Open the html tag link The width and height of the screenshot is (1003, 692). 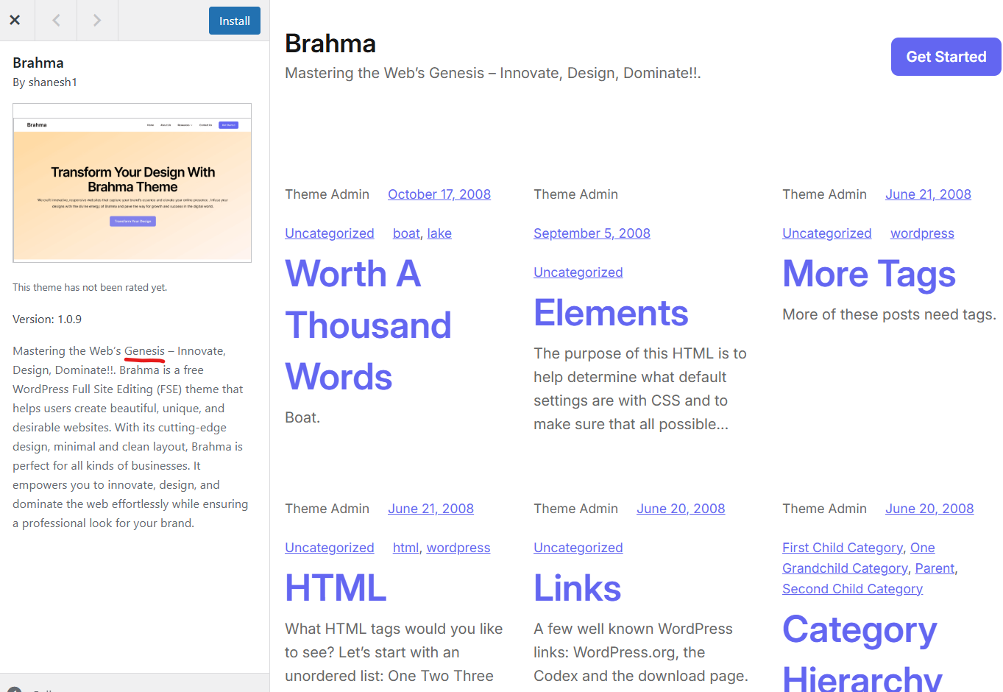(405, 548)
